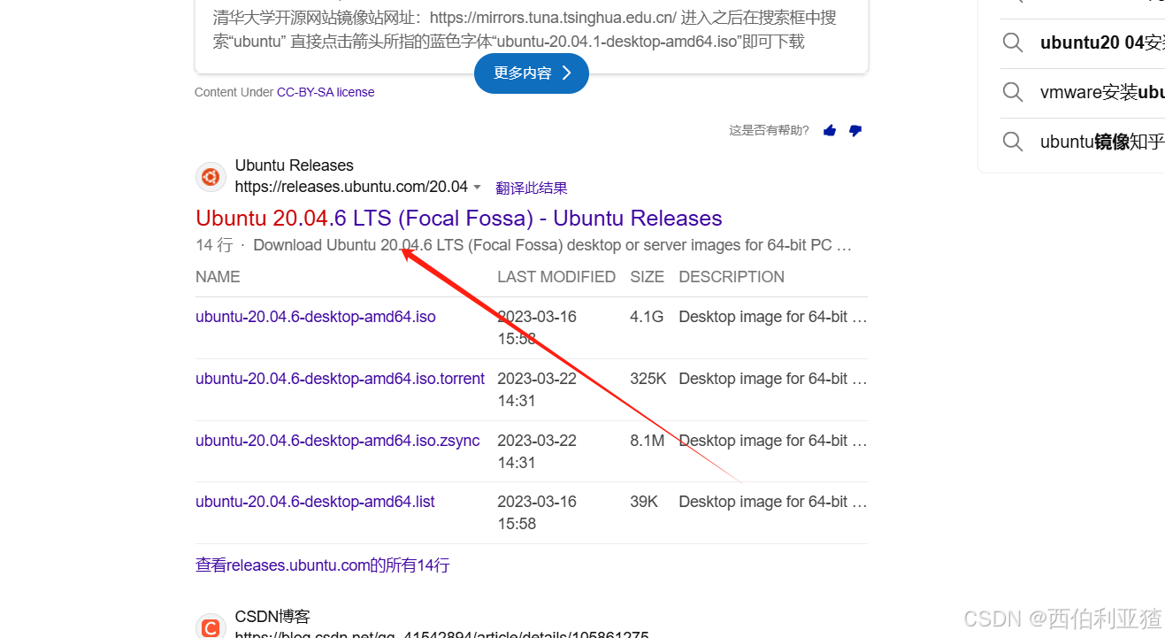The width and height of the screenshot is (1165, 638).
Task: Click description cell in the .iso.torrent row
Action: [773, 379]
